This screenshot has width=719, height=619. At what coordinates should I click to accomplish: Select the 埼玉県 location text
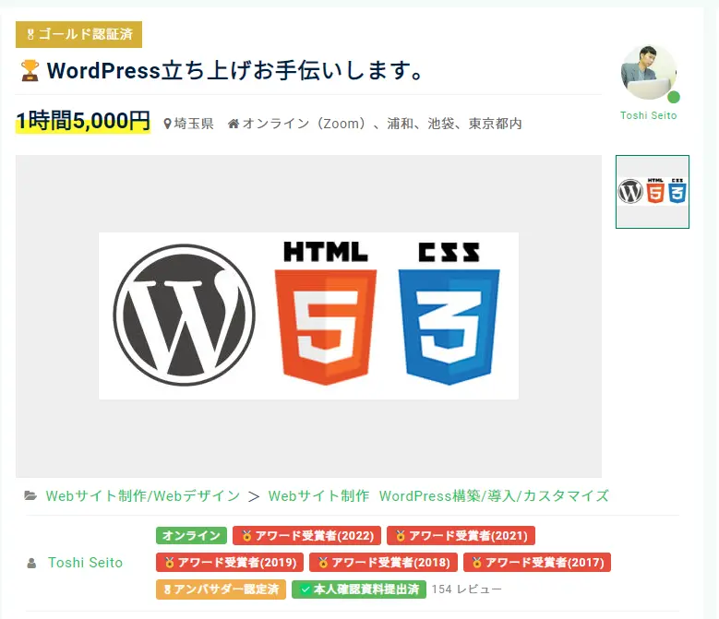pyautogui.click(x=194, y=124)
